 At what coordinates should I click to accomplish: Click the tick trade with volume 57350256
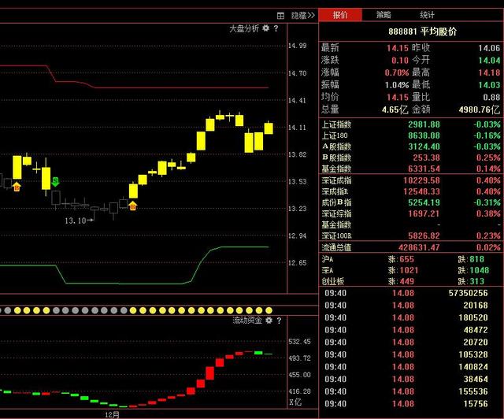468,293
